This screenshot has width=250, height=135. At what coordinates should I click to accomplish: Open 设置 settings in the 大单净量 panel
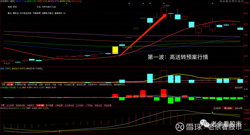tap(3, 105)
